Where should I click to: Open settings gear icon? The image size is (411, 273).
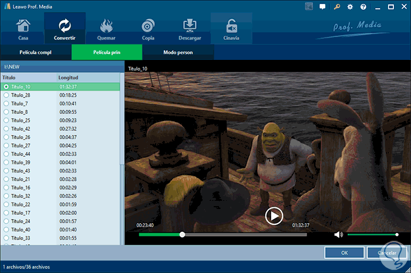click(x=350, y=7)
